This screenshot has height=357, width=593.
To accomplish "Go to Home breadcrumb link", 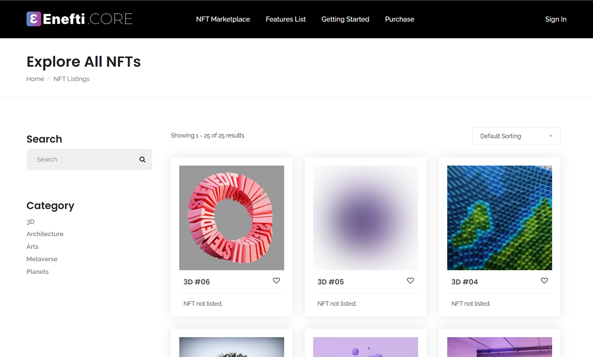I will tap(35, 79).
